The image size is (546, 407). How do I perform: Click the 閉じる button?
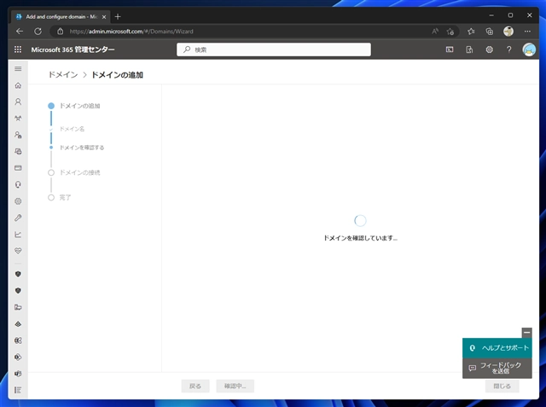pos(502,386)
